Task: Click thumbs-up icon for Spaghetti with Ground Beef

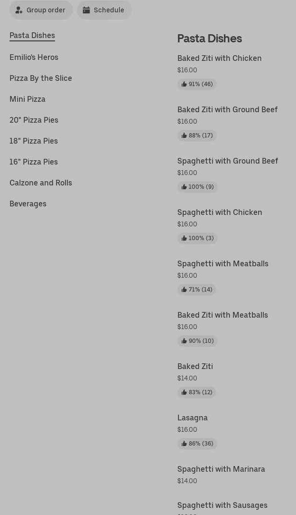Action: (x=184, y=187)
